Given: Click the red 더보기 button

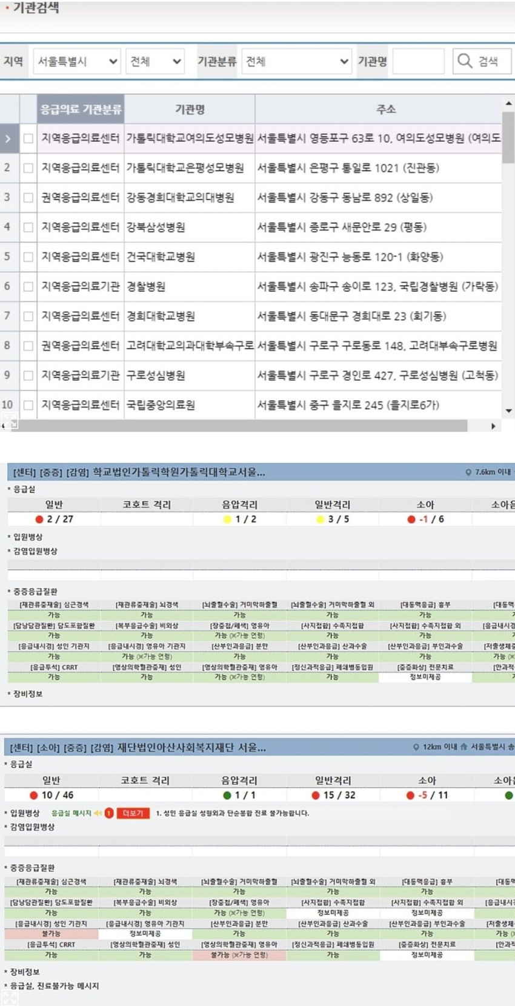Looking at the screenshot, I should coord(133,813).
